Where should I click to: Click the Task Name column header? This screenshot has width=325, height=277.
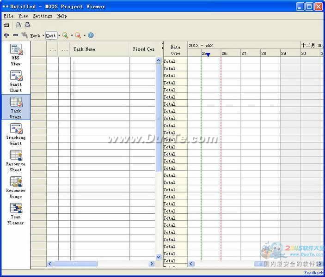[100, 49]
